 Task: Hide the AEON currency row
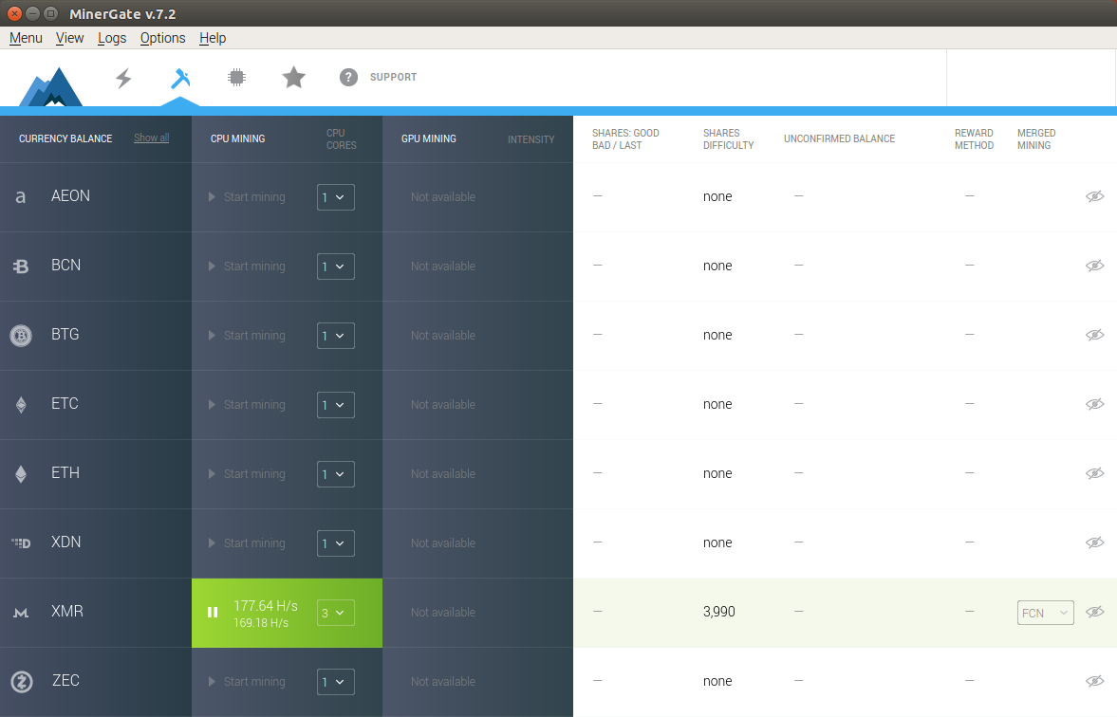1095,196
